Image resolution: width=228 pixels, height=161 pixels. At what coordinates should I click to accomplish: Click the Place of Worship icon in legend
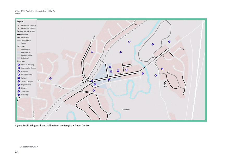click(19, 65)
